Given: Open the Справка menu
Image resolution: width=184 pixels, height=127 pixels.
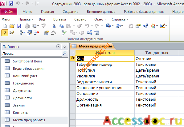Looking at the screenshot, I should point(120,19).
